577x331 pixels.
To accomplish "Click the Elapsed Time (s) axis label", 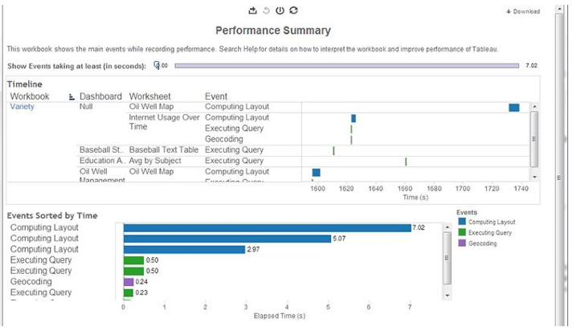I will 280,316.
